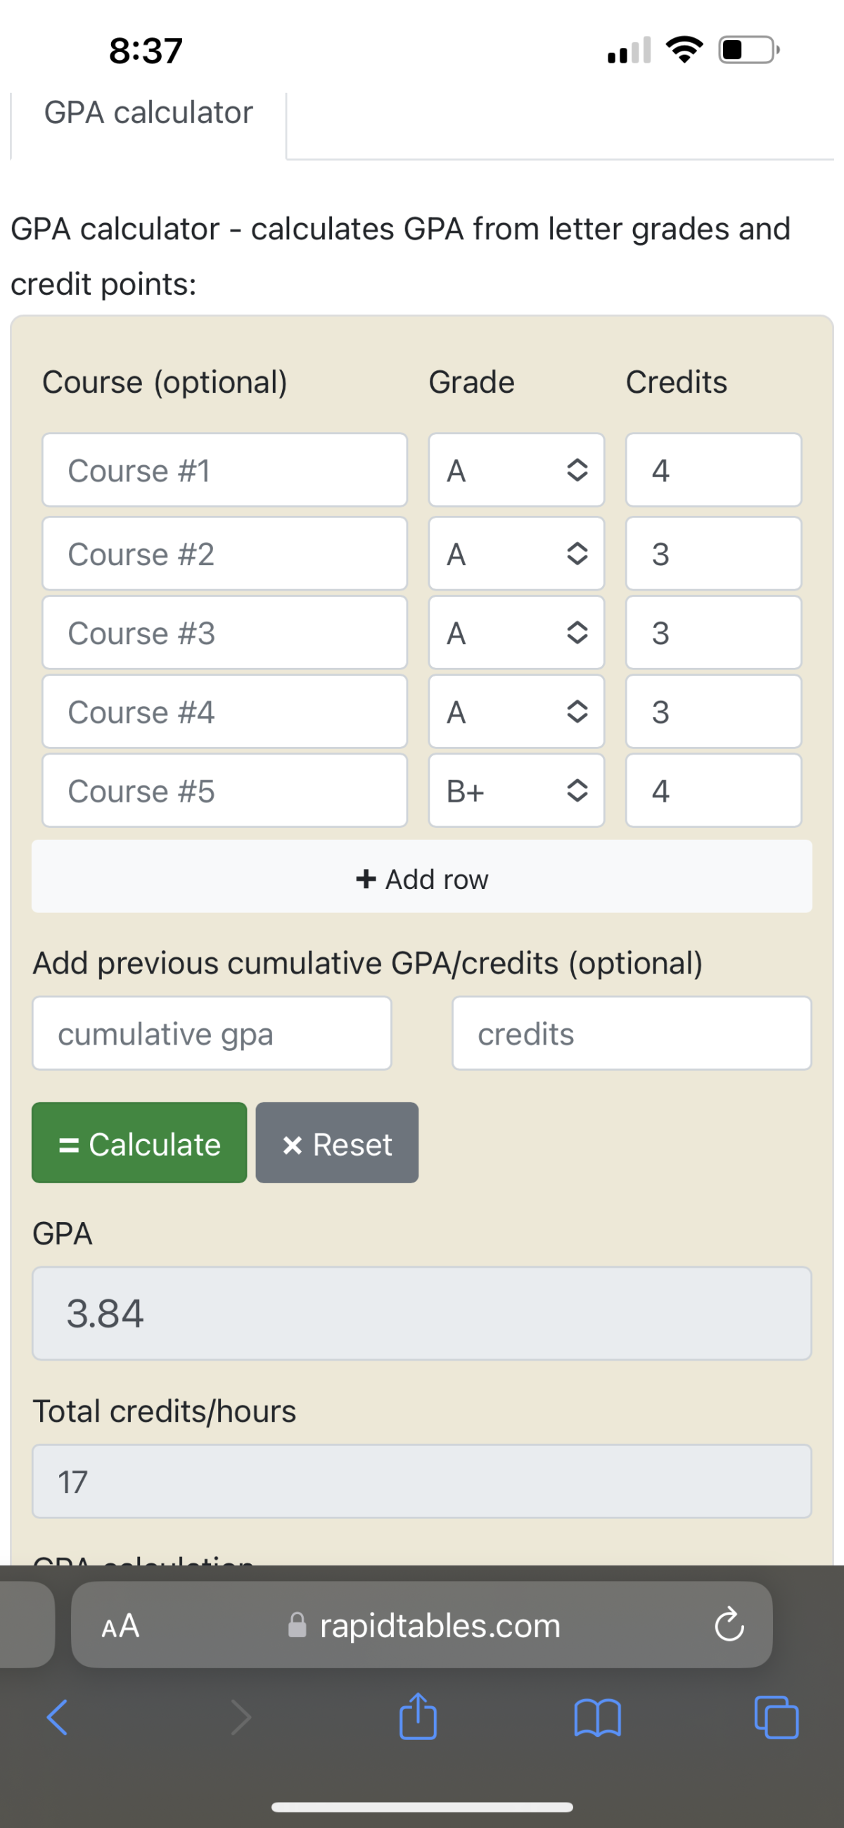
Task: Click the Add row button
Action: click(422, 876)
